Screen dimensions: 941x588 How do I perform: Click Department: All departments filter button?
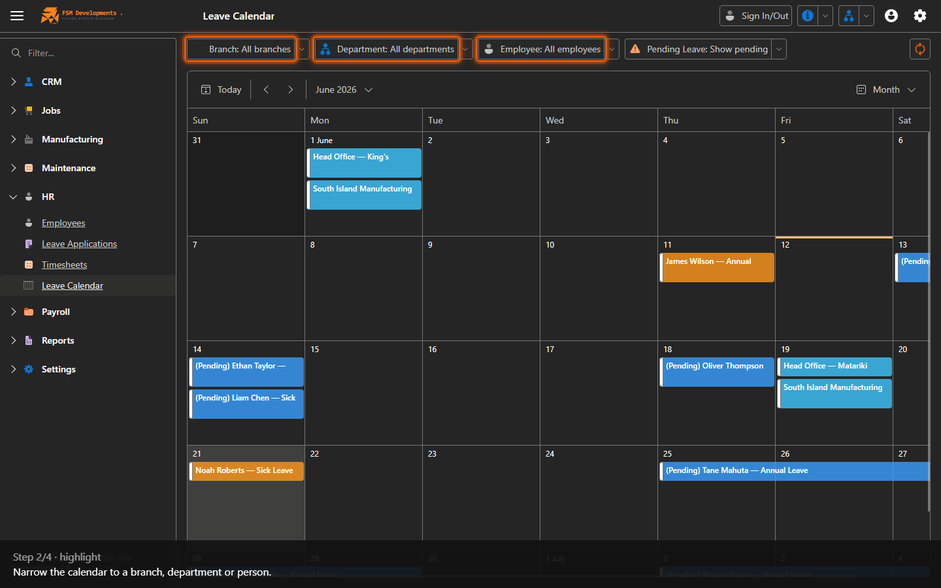pyautogui.click(x=387, y=49)
